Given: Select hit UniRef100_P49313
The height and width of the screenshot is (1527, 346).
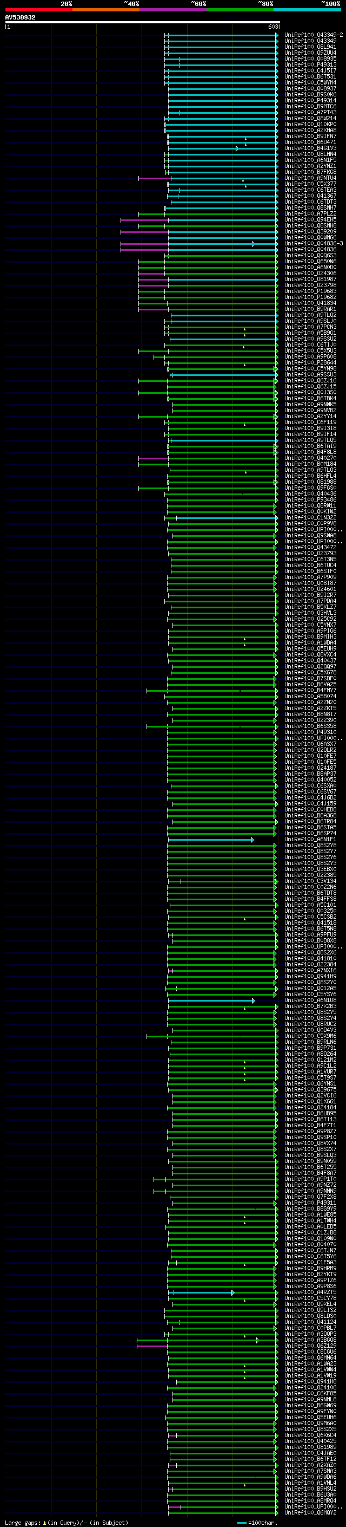Looking at the screenshot, I should pos(310,64).
